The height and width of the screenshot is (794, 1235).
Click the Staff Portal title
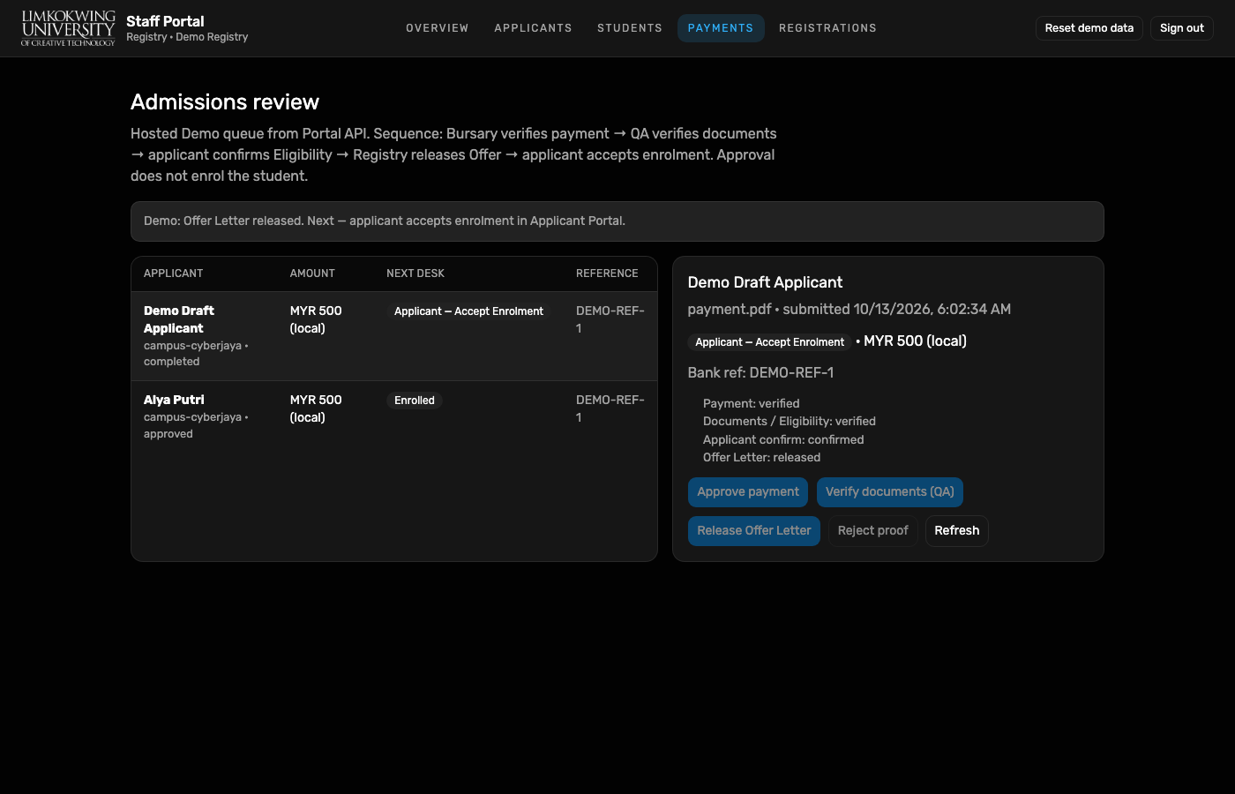coord(165,21)
